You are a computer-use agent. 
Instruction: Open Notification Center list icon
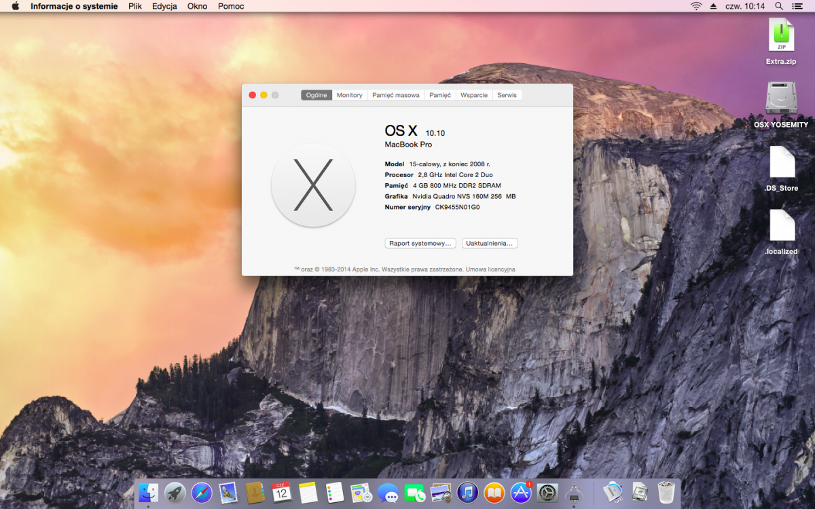coord(797,6)
